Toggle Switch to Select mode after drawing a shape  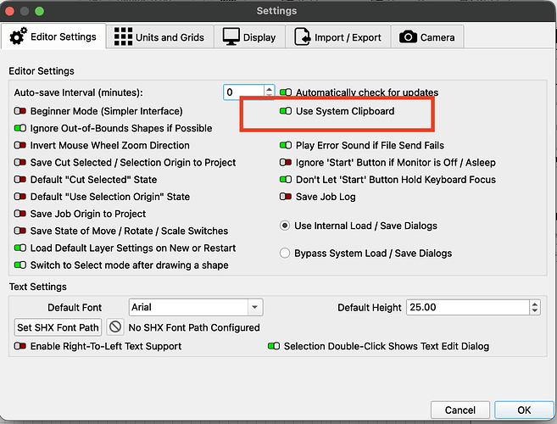click(19, 265)
